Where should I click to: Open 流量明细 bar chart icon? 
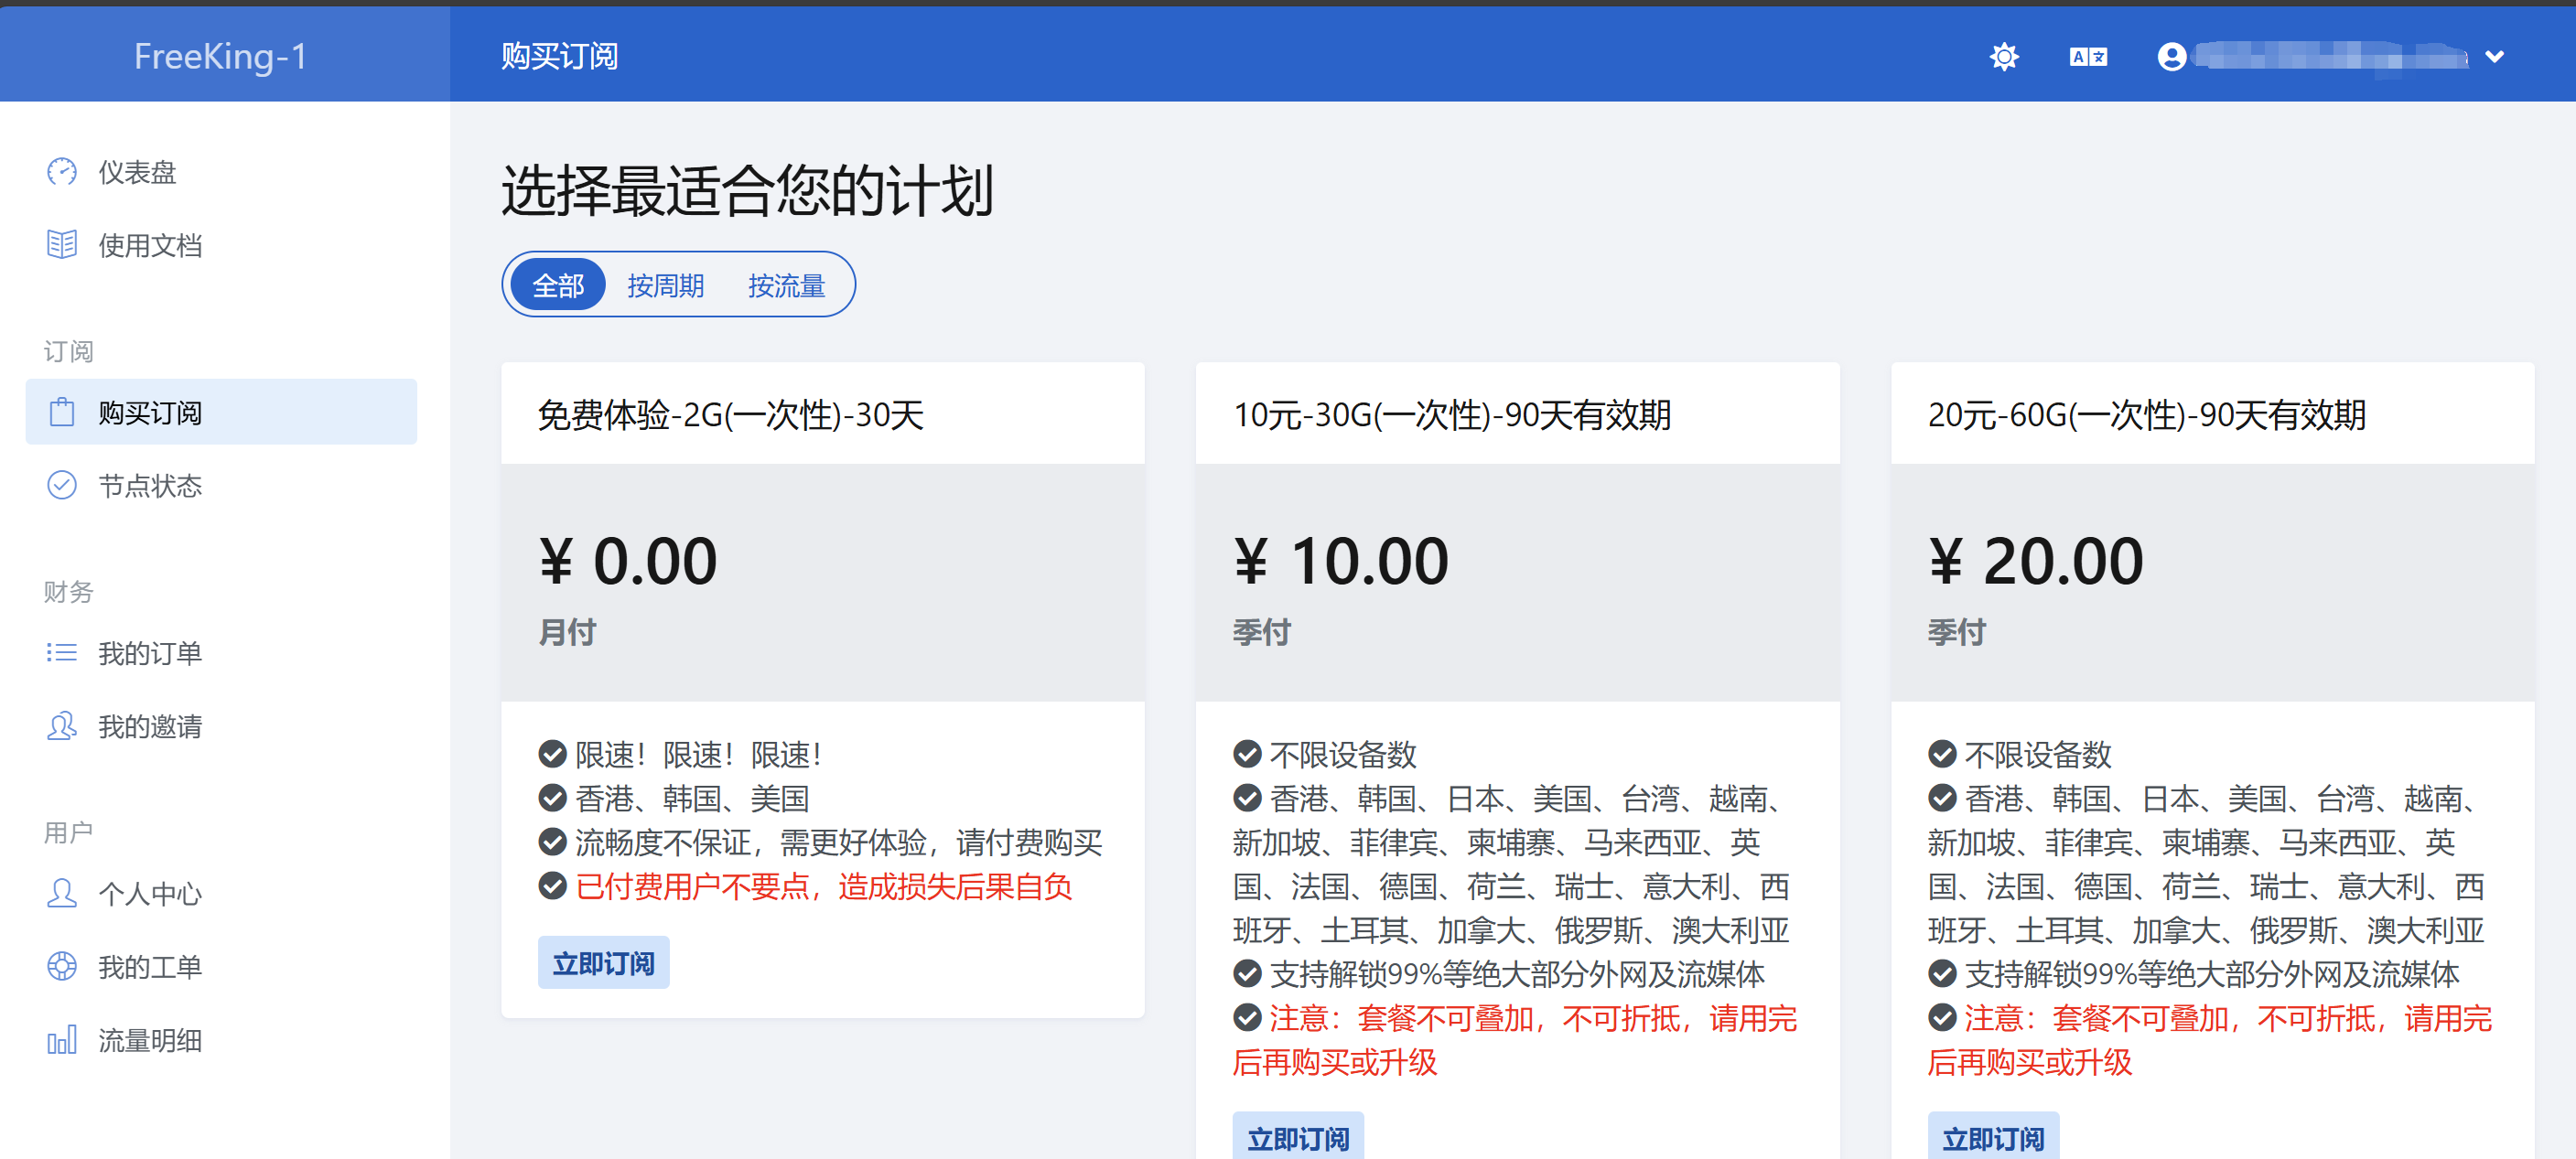coord(61,1040)
